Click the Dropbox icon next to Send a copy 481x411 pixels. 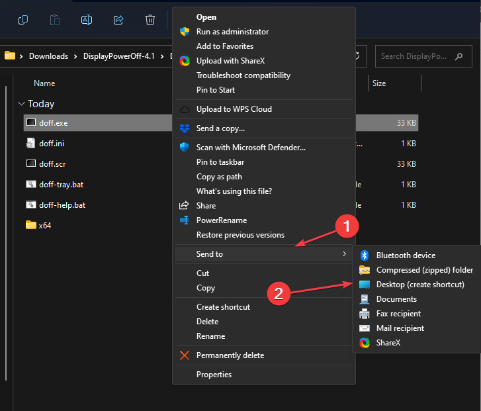pyautogui.click(x=185, y=128)
